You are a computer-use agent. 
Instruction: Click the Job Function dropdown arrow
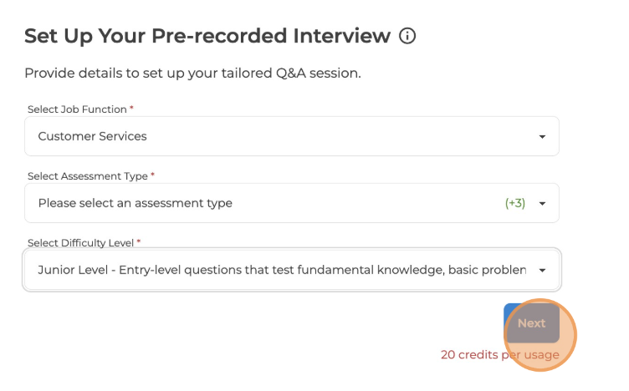pos(542,136)
